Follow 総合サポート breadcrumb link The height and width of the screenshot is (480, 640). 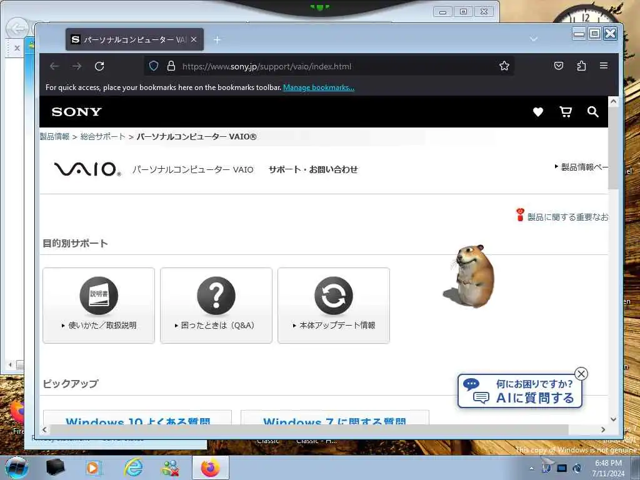103,137
